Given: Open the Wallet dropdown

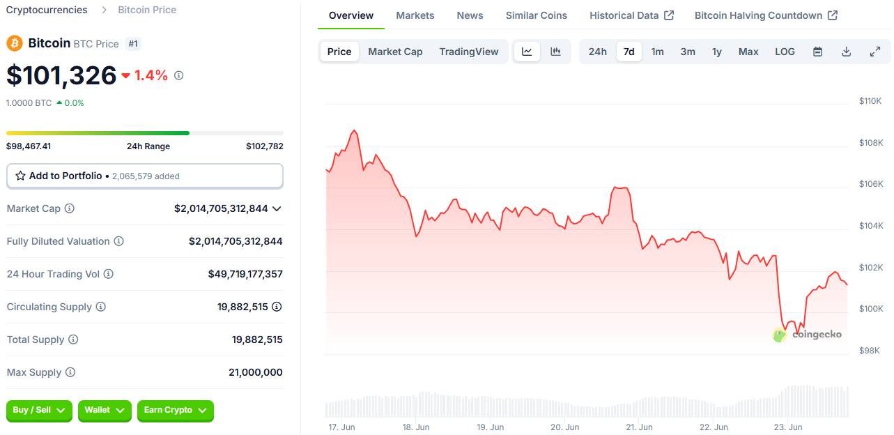Looking at the screenshot, I should pyautogui.click(x=105, y=411).
